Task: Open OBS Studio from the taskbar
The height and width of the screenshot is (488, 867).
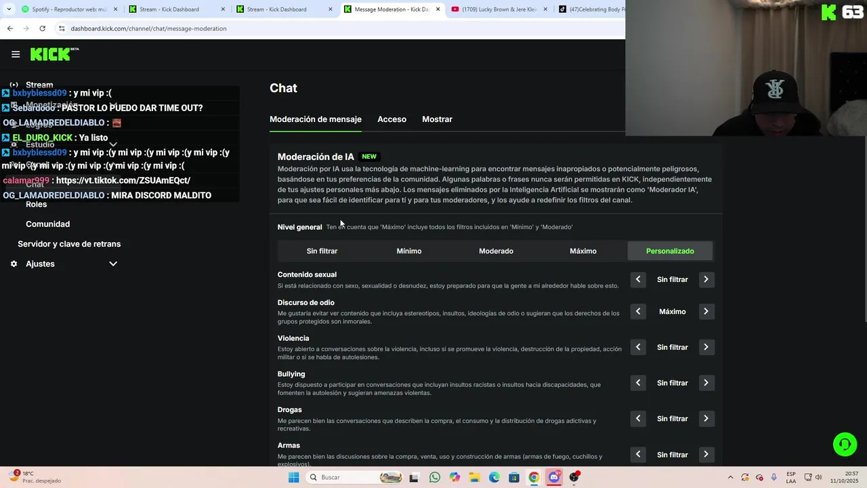Action: (574, 477)
